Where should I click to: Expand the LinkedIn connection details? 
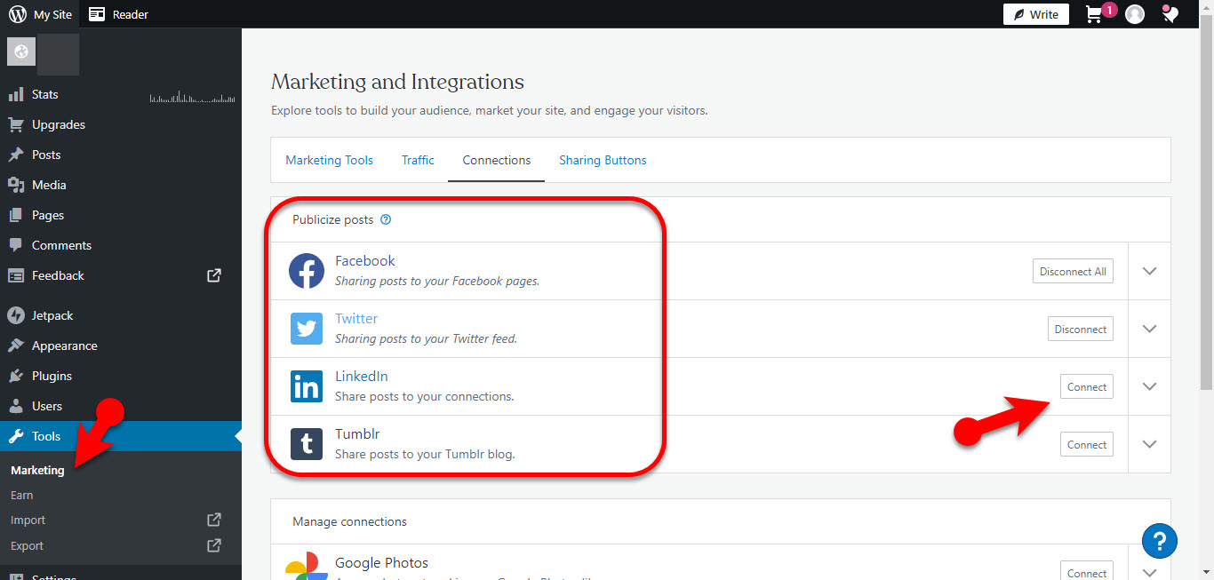click(1149, 386)
